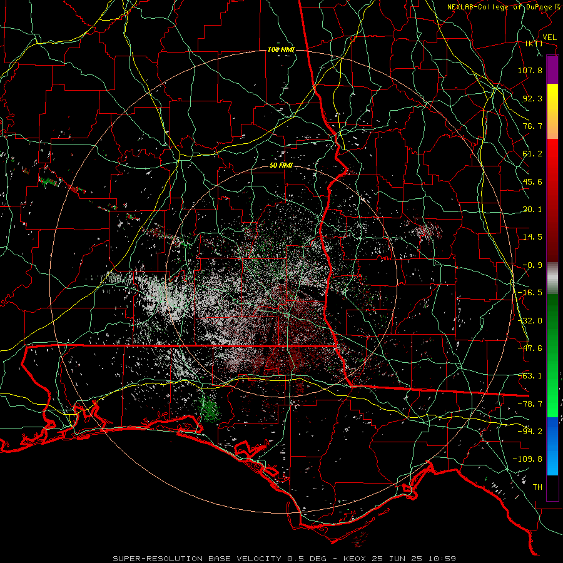Click the 100 NMI range ring label

pos(281,49)
